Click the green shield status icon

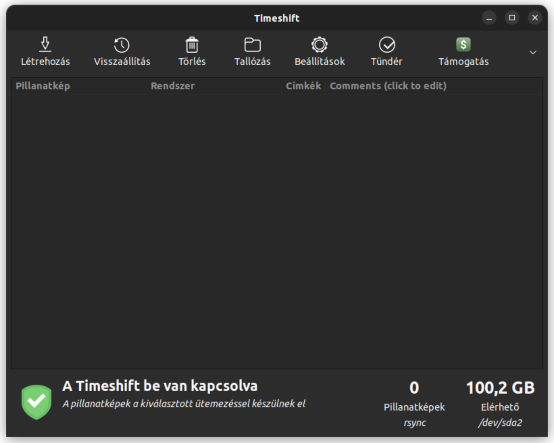click(36, 402)
